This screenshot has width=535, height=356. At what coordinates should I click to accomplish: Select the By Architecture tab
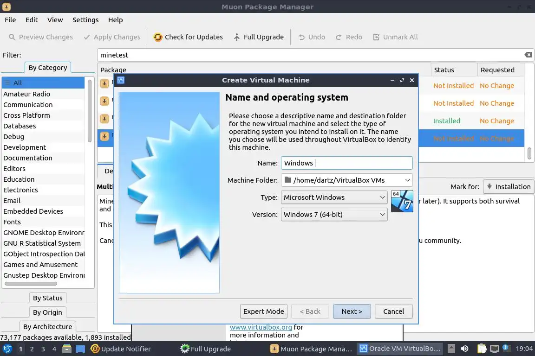pos(48,326)
